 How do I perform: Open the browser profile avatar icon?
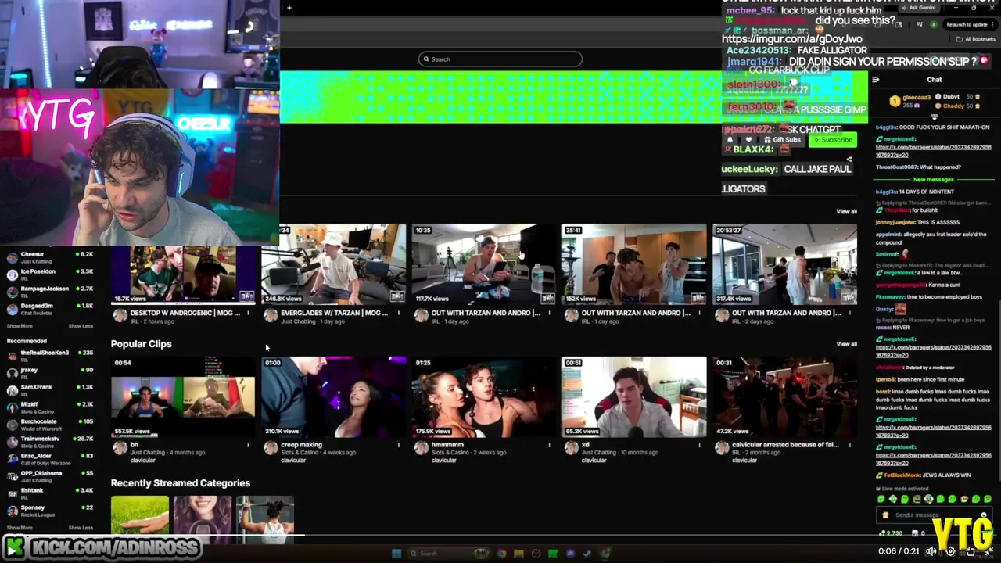pyautogui.click(x=933, y=24)
